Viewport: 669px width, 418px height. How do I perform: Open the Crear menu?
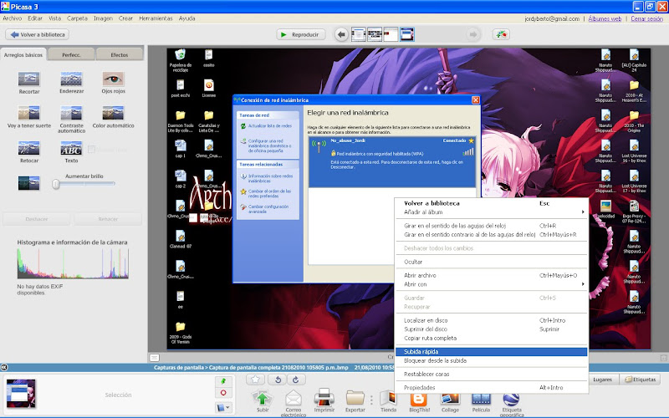click(x=125, y=18)
